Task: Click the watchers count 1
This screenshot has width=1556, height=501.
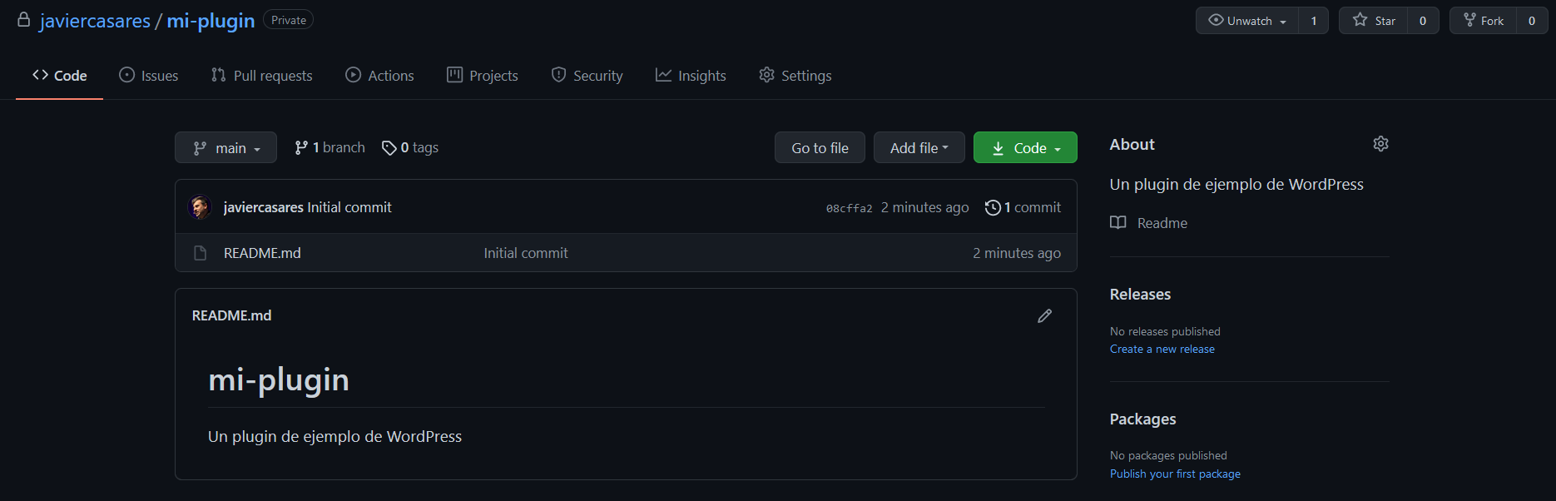Action: coord(1314,21)
